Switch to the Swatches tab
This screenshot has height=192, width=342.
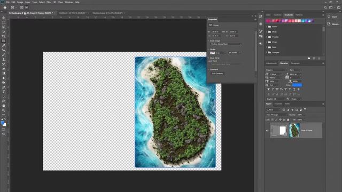(277, 15)
